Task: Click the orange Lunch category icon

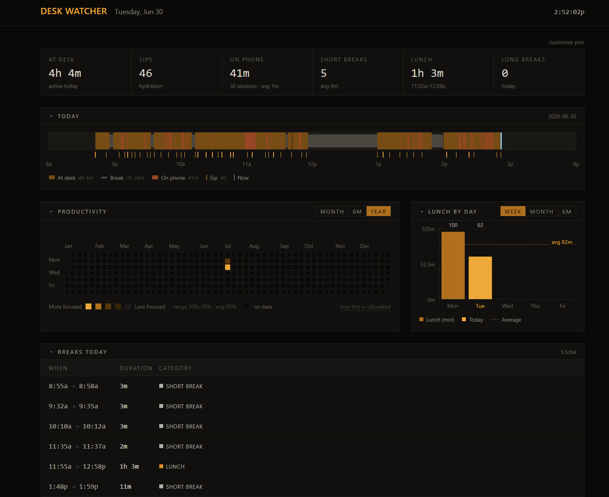Action: (161, 466)
